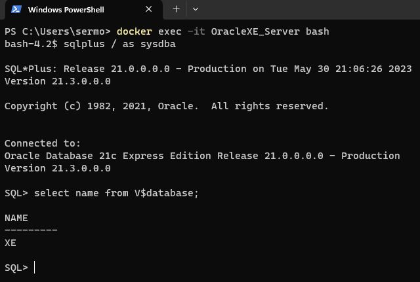Click the word docker in the first command
The width and height of the screenshot is (420, 282).
coord(135,31)
